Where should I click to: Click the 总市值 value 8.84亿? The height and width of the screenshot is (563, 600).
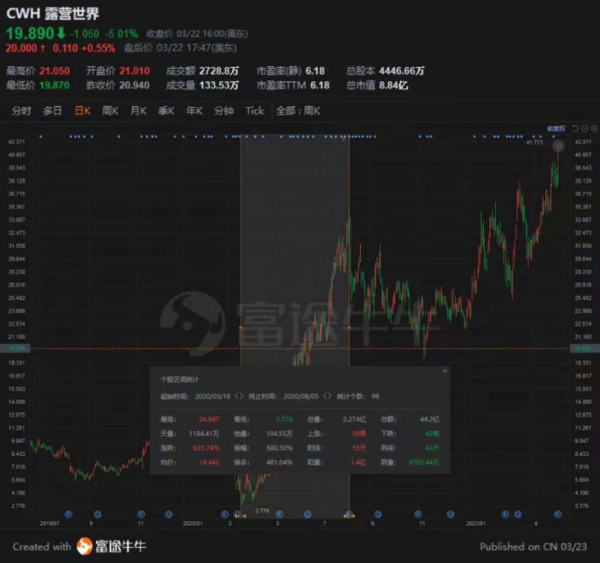tap(393, 85)
